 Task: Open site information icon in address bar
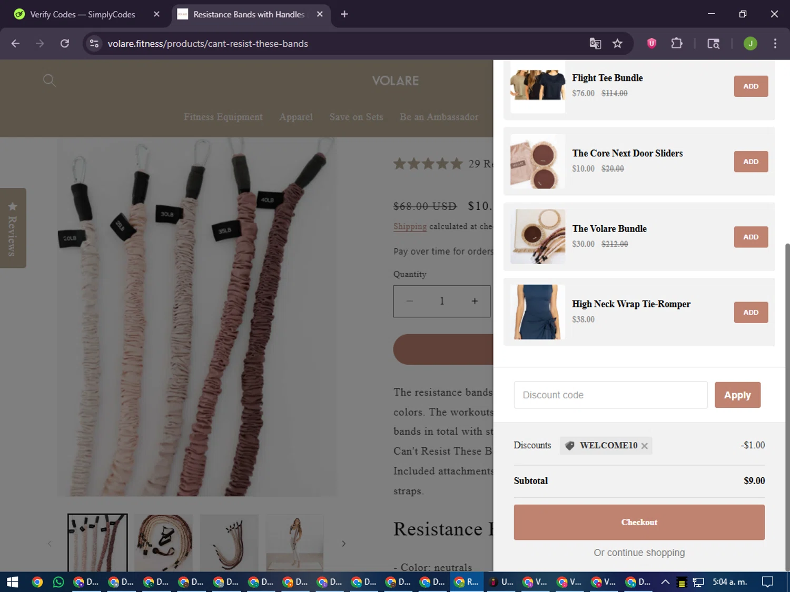pyautogui.click(x=94, y=44)
